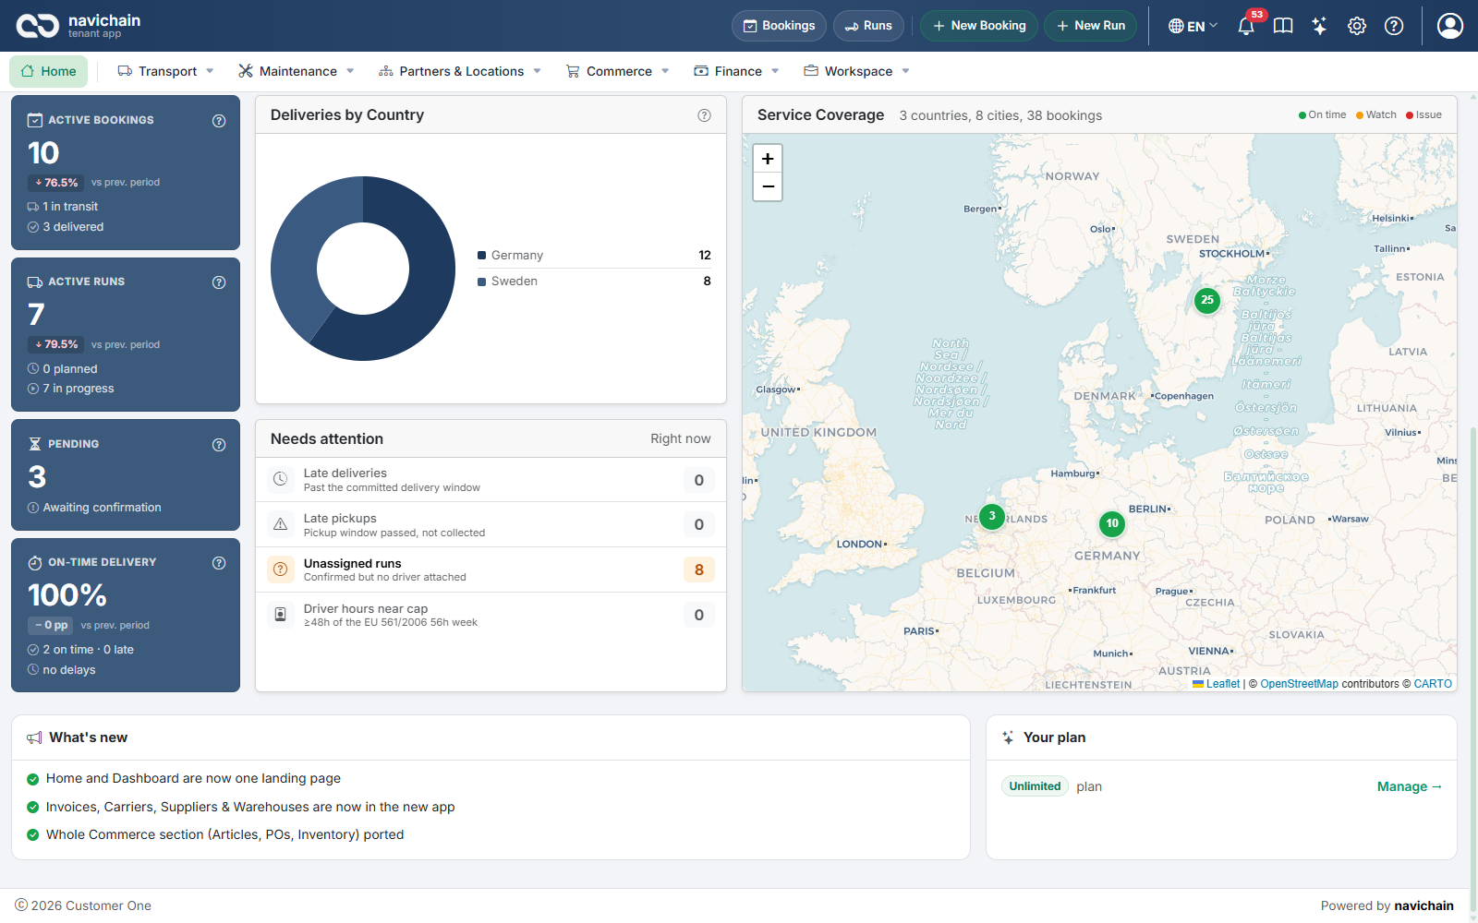
Task: Open the Driver hours near cap row
Action: 491,615
